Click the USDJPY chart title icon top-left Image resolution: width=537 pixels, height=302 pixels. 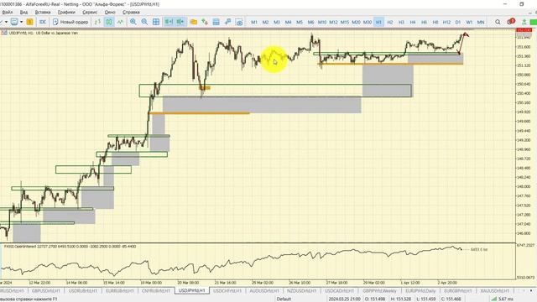[4, 33]
